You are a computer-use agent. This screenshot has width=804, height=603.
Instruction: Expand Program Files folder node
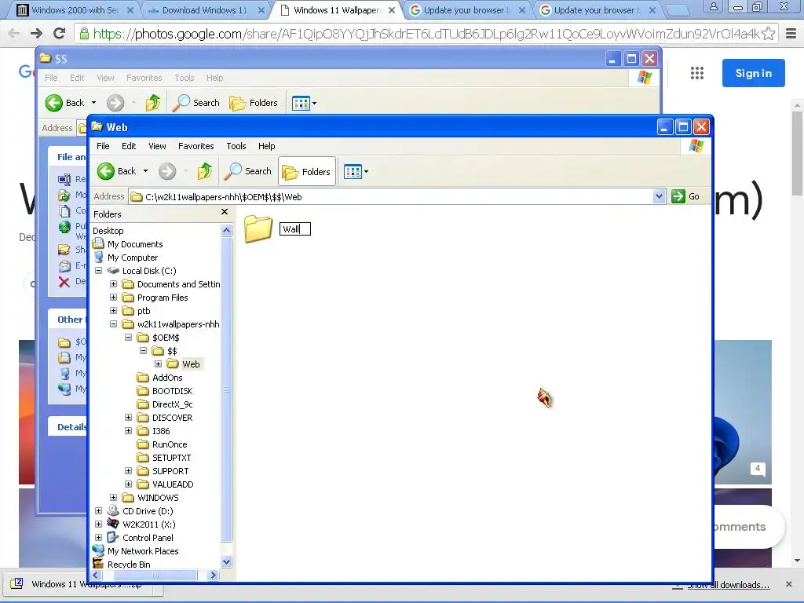(113, 297)
